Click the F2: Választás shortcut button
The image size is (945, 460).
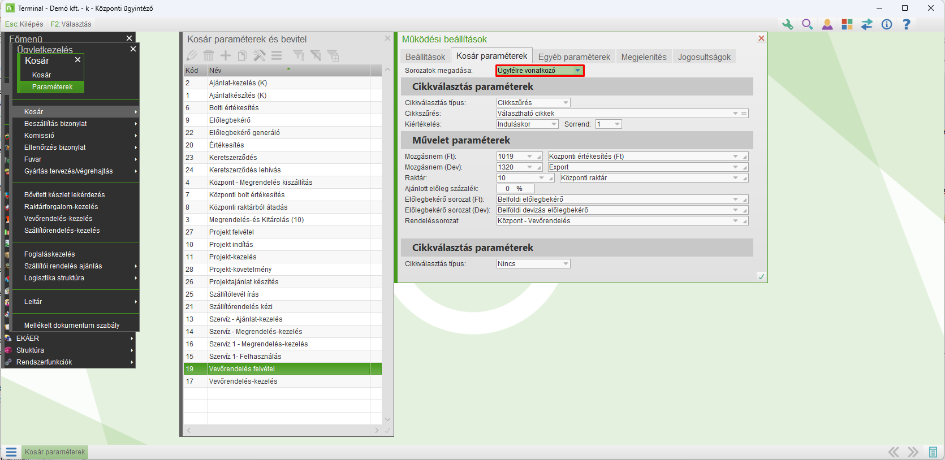pos(71,24)
